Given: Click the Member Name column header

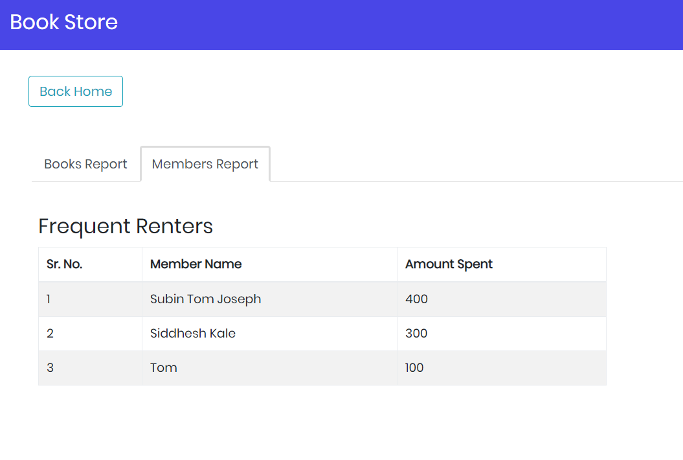Looking at the screenshot, I should (x=269, y=264).
